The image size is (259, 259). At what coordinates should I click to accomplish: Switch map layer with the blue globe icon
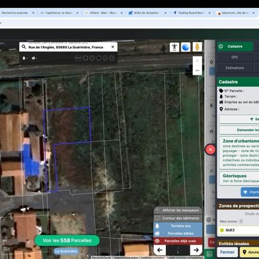pos(186,47)
